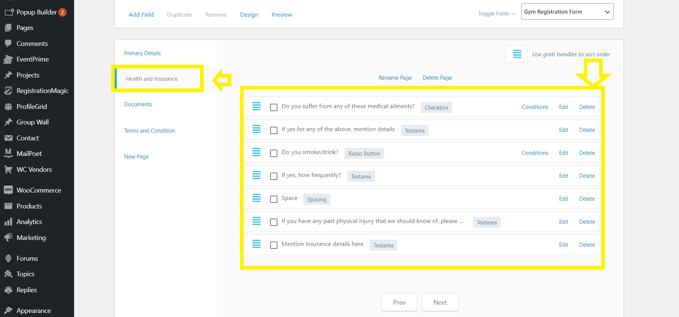
Task: Click the Analytics bar chart icon
Action: tap(8, 222)
